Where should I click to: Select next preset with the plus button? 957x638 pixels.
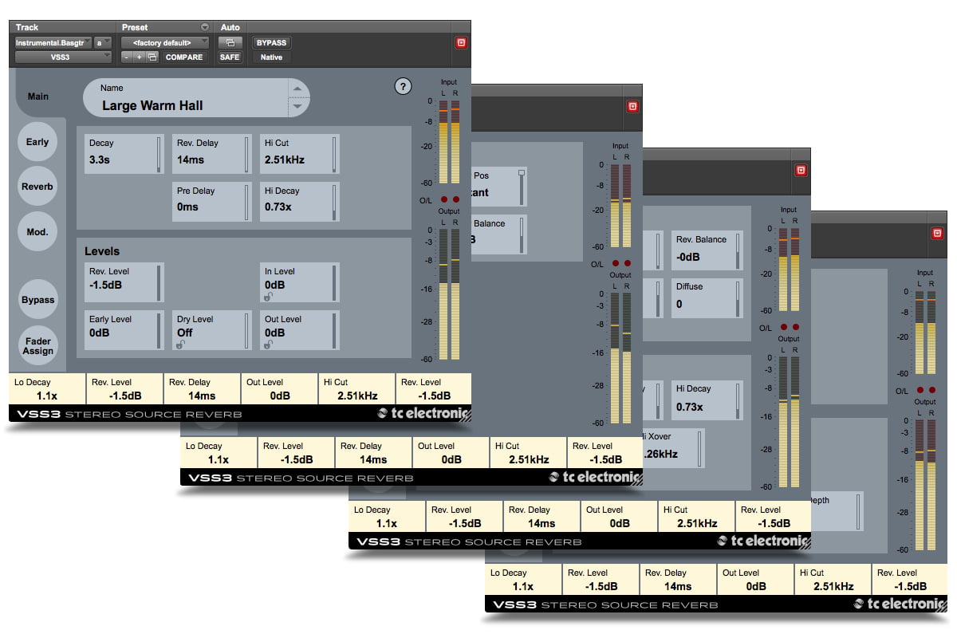pos(139,57)
